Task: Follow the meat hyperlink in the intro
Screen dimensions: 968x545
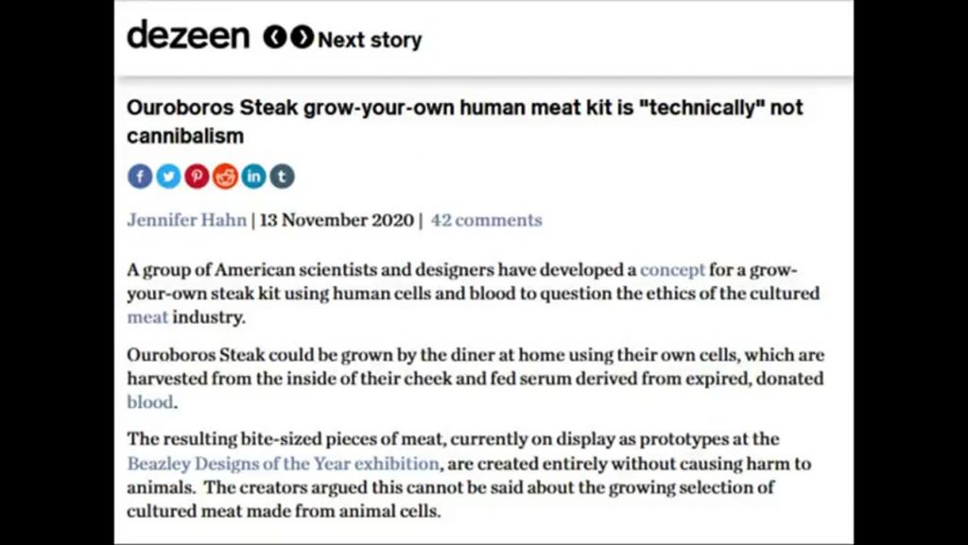Action: pos(146,318)
